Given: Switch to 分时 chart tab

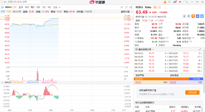Looking at the screenshot, I should 14,7.
